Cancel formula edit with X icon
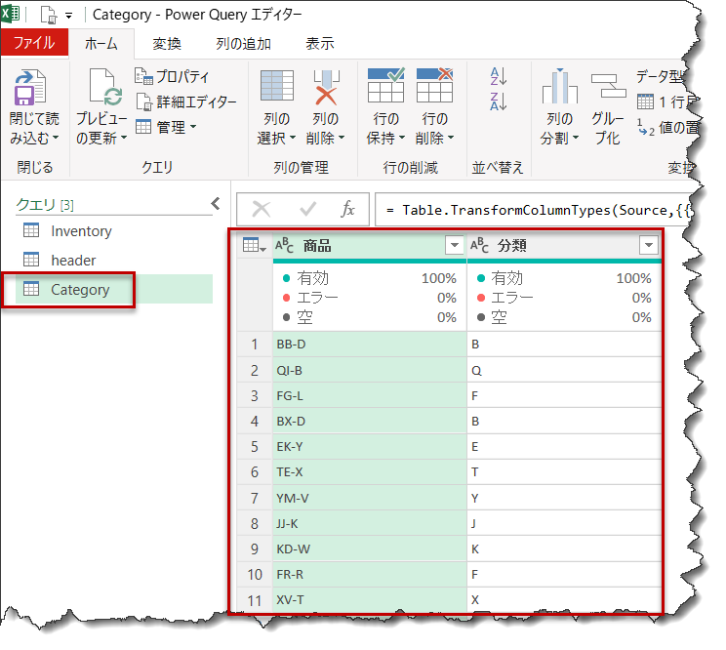Image resolution: width=726 pixels, height=650 pixels. (262, 209)
